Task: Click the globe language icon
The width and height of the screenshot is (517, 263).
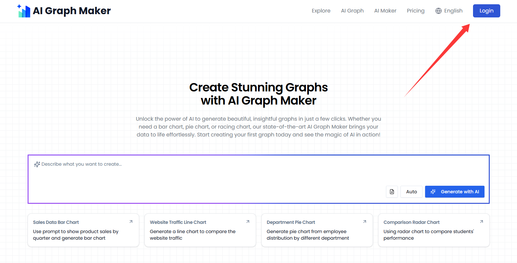Action: 439,11
